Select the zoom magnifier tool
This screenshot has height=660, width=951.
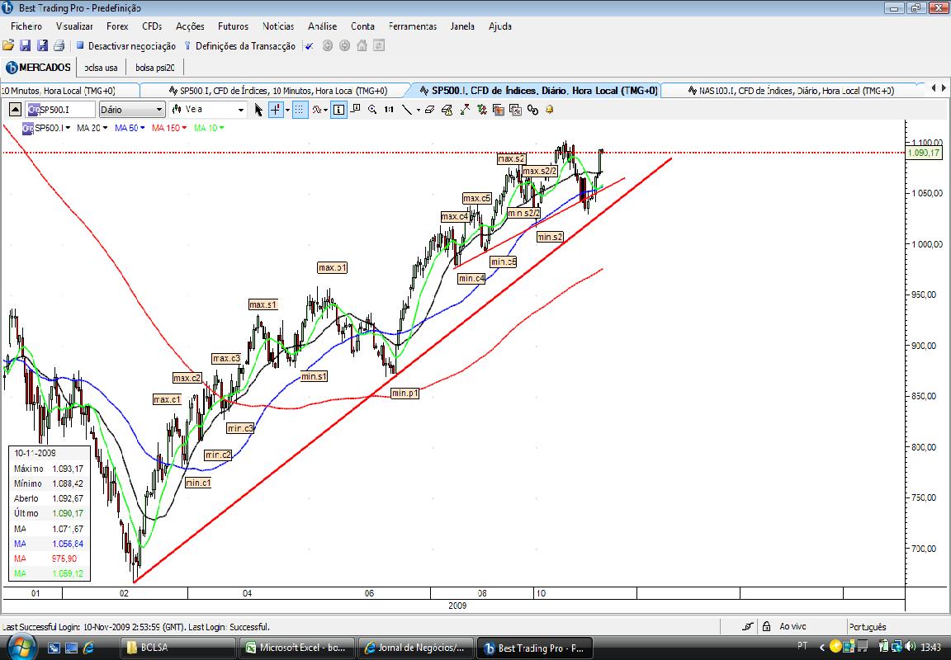point(372,110)
